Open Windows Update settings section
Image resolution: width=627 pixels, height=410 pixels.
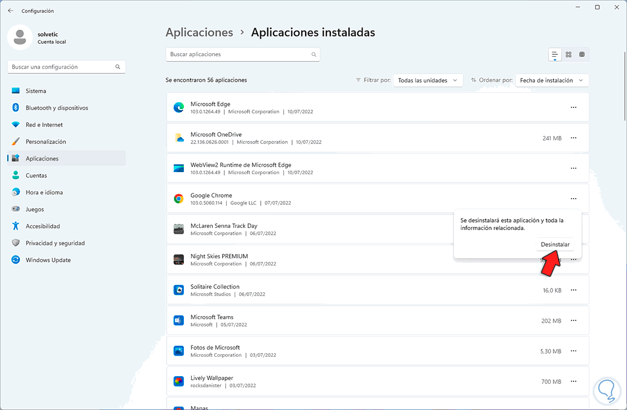point(48,260)
